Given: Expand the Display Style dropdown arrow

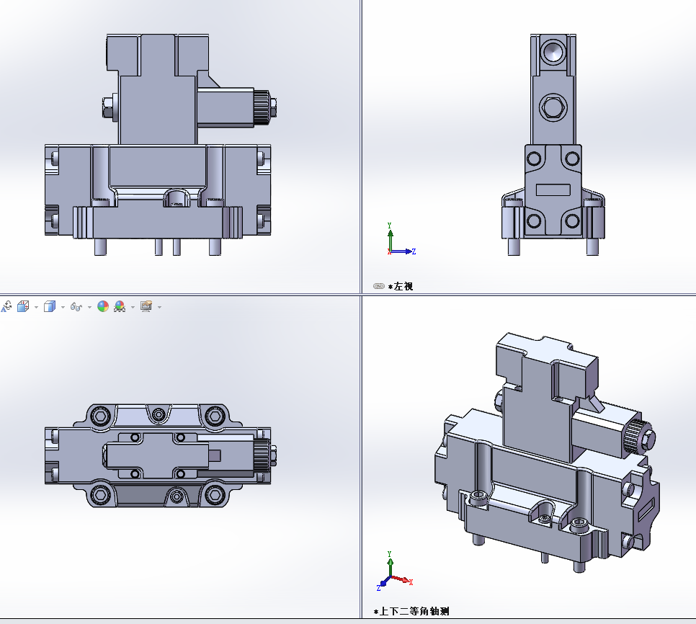Looking at the screenshot, I should coord(63,307).
